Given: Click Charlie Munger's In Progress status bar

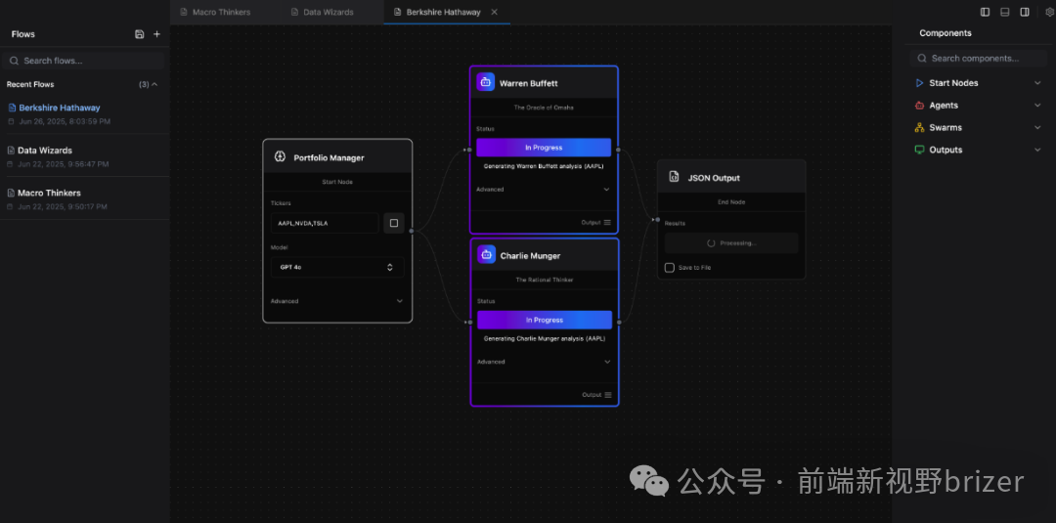Looking at the screenshot, I should click(545, 320).
